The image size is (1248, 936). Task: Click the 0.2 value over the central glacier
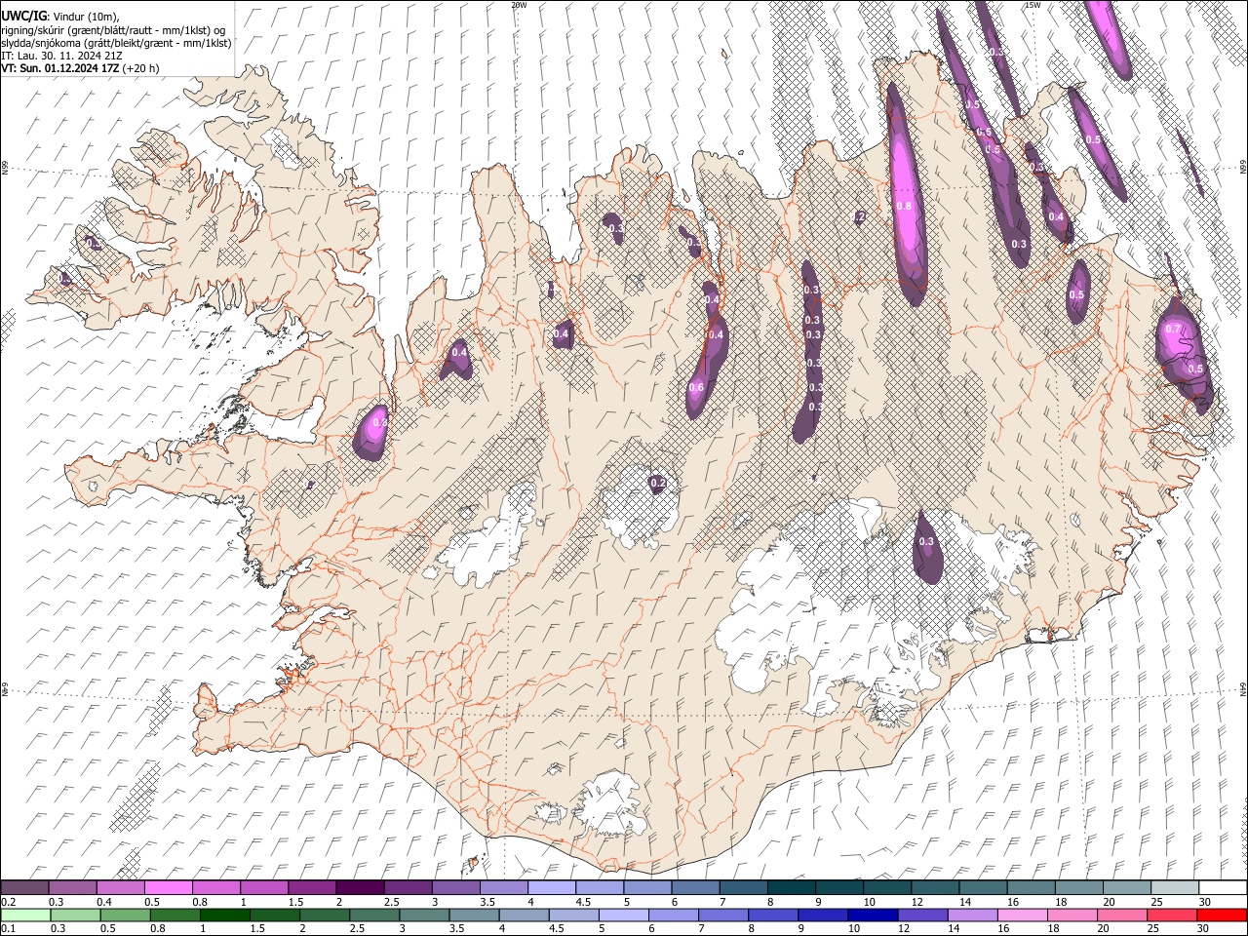(x=657, y=482)
